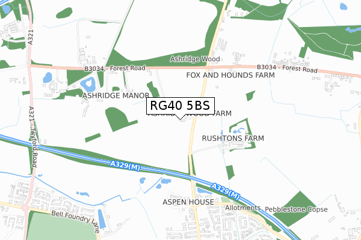Click the roundabout on the A321

[25, 209]
